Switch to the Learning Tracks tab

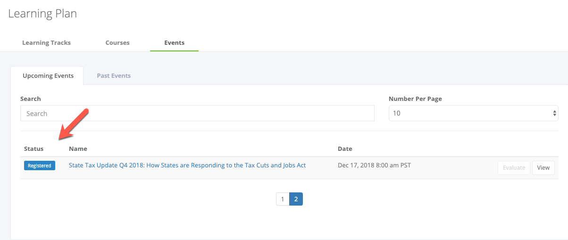tap(46, 42)
